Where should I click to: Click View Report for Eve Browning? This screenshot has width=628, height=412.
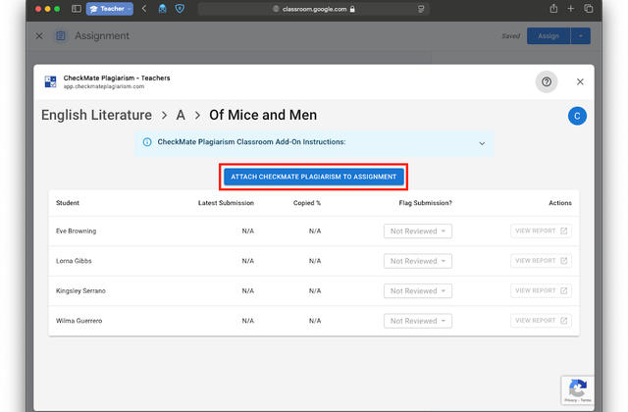pos(541,232)
